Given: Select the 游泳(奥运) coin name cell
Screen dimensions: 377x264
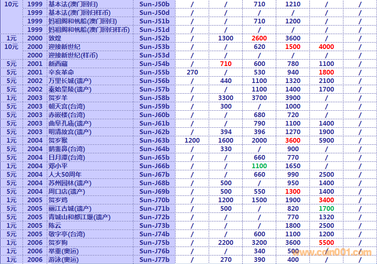Looking at the screenshot, I should pyautogui.click(x=64, y=260).
